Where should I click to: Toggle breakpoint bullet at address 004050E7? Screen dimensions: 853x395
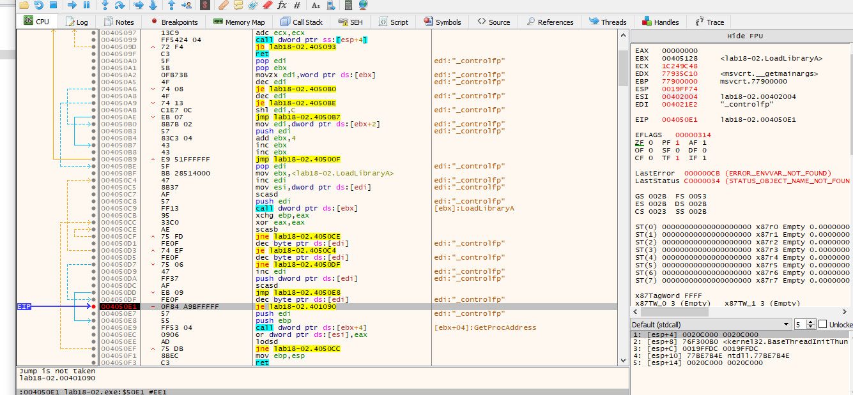click(x=94, y=313)
